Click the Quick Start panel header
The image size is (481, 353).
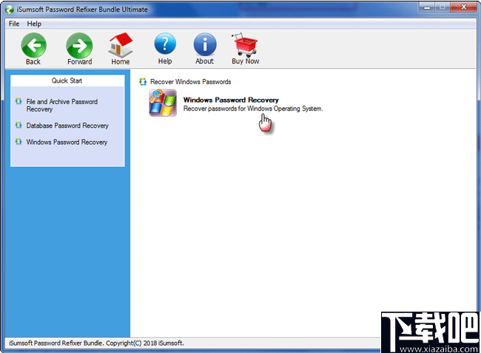[x=67, y=80]
